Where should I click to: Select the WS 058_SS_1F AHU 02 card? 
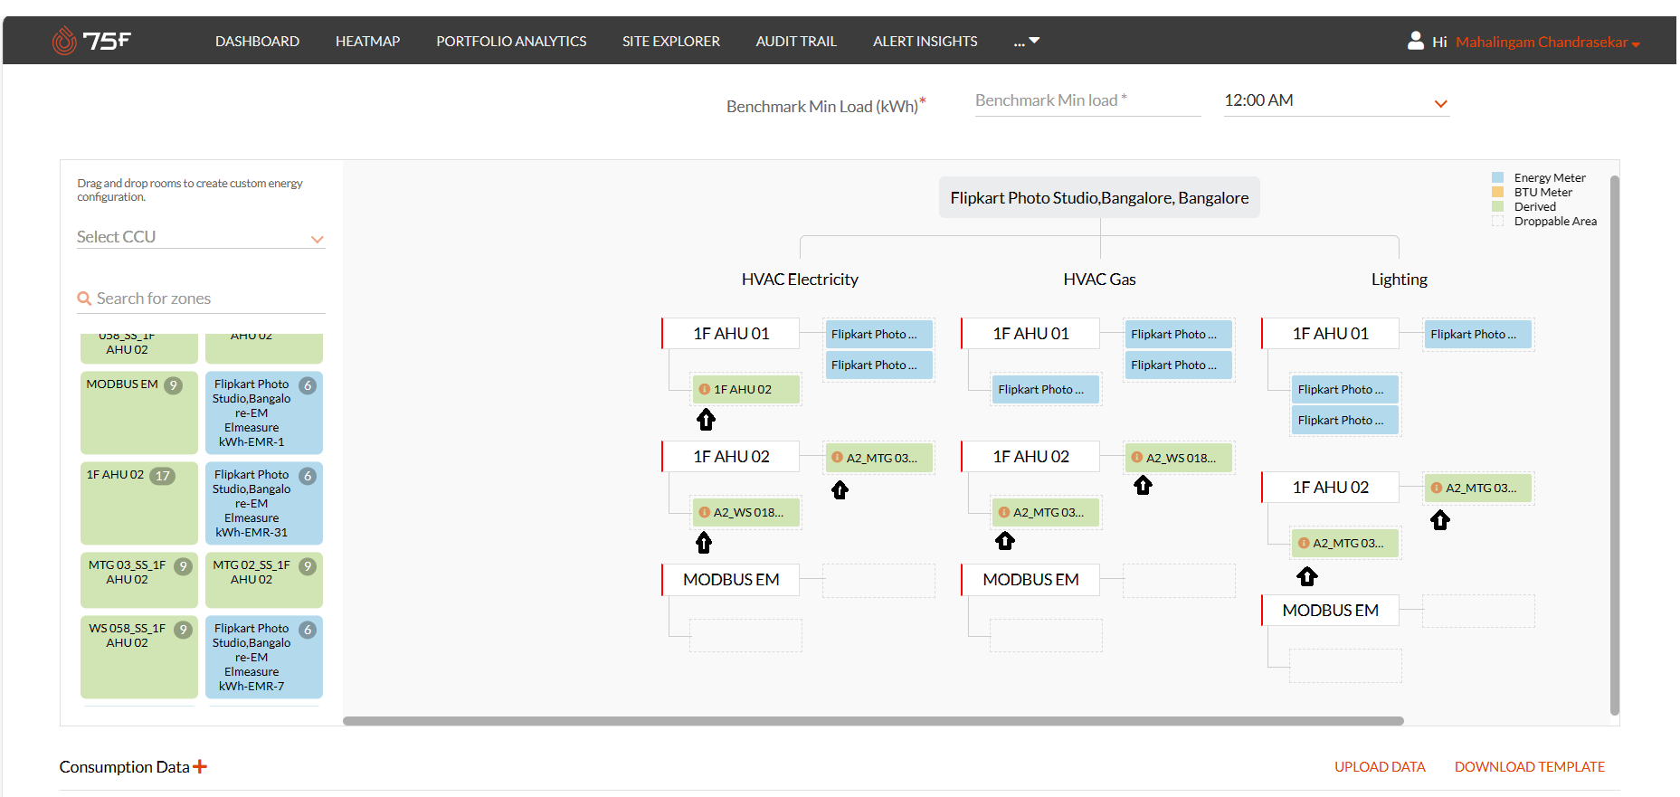coord(139,657)
